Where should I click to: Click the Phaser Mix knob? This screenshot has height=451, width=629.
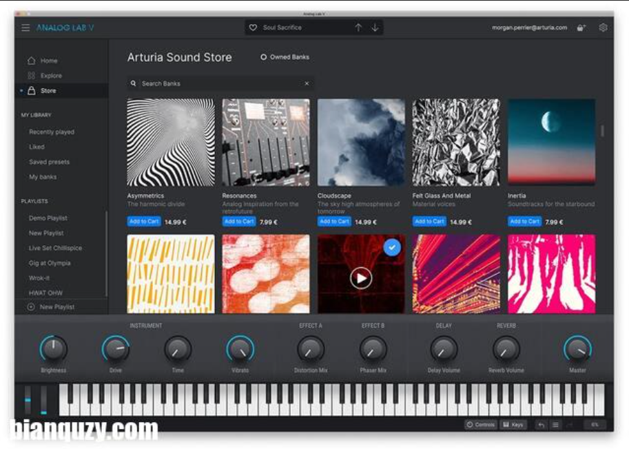coord(373,348)
